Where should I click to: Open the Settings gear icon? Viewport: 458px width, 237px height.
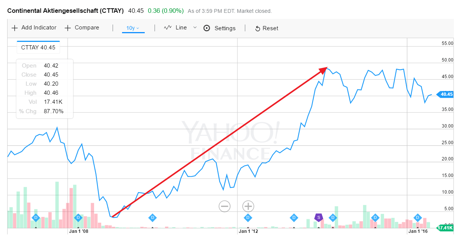coord(207,28)
